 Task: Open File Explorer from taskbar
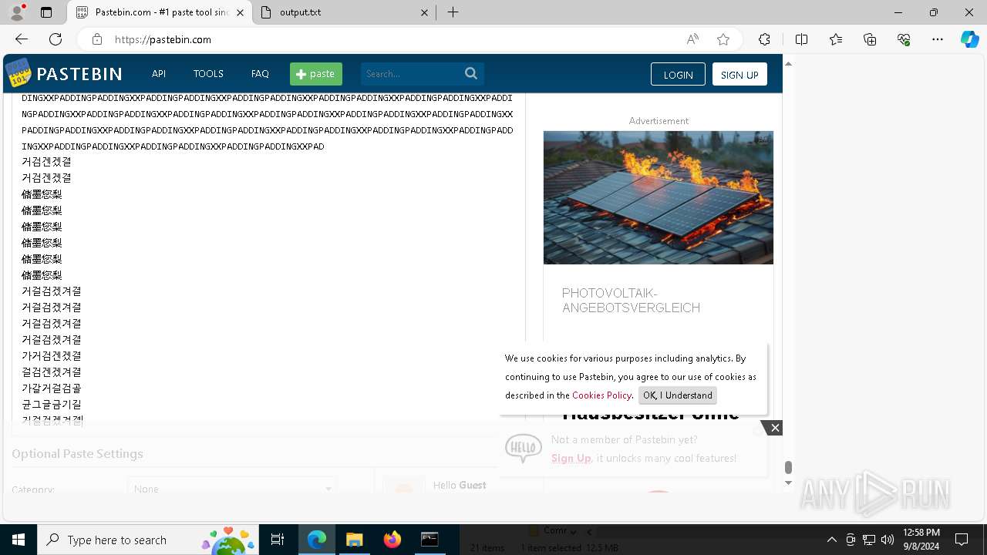click(x=355, y=540)
